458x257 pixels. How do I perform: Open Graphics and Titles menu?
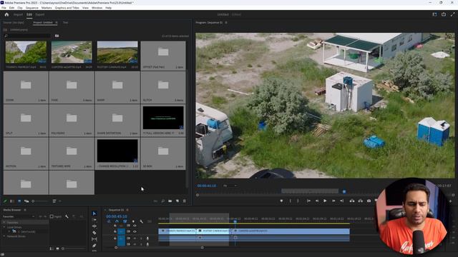pos(67,8)
